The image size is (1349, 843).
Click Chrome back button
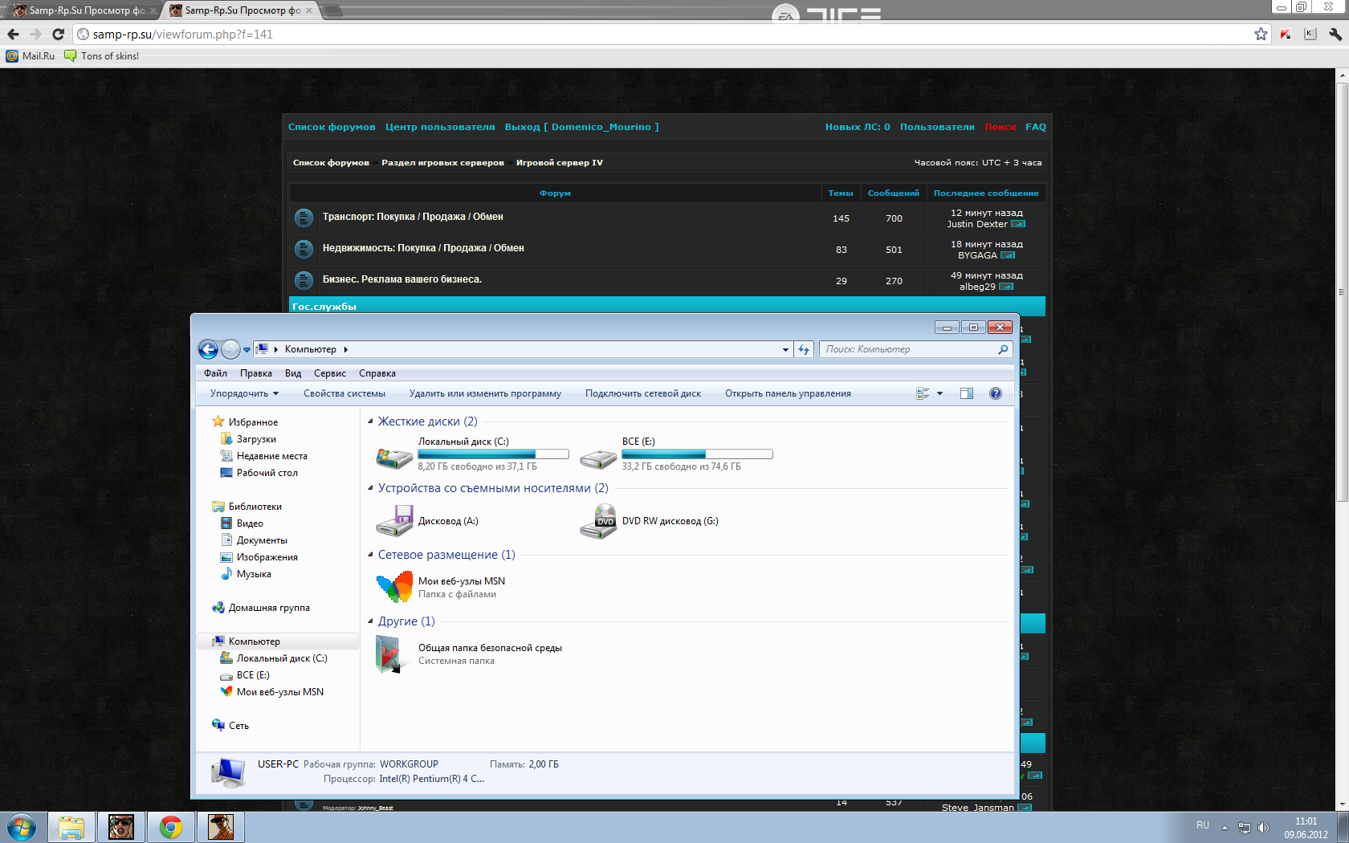tap(14, 34)
